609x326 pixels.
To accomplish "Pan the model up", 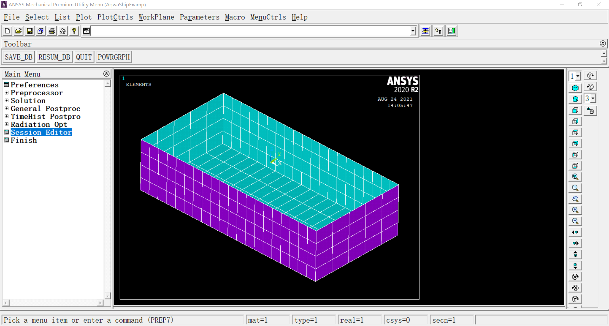I will 575,254.
